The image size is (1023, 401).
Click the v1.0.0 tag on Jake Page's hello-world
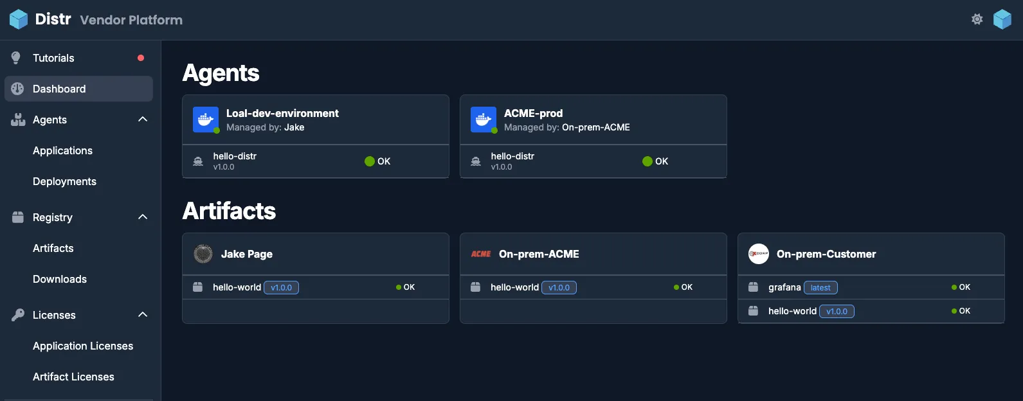coord(281,287)
